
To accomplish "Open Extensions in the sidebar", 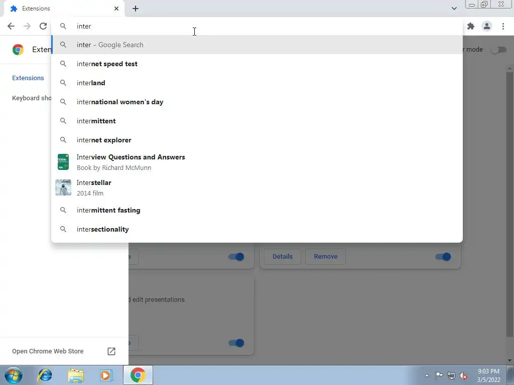I will (x=28, y=78).
